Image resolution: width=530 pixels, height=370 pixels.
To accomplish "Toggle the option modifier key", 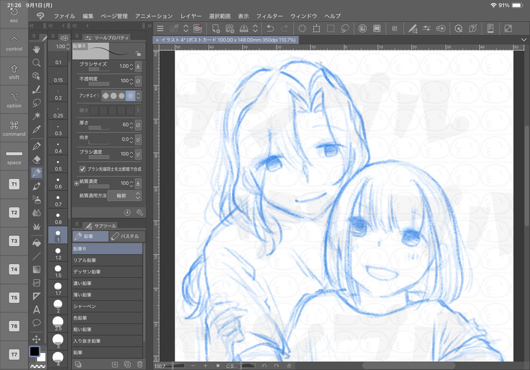I will pos(14,100).
